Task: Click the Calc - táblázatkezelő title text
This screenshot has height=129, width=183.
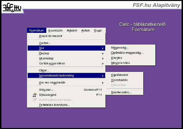Action: click(142, 24)
